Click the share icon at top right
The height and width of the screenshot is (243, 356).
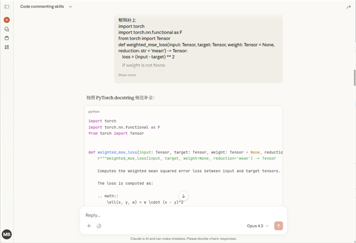click(x=349, y=7)
